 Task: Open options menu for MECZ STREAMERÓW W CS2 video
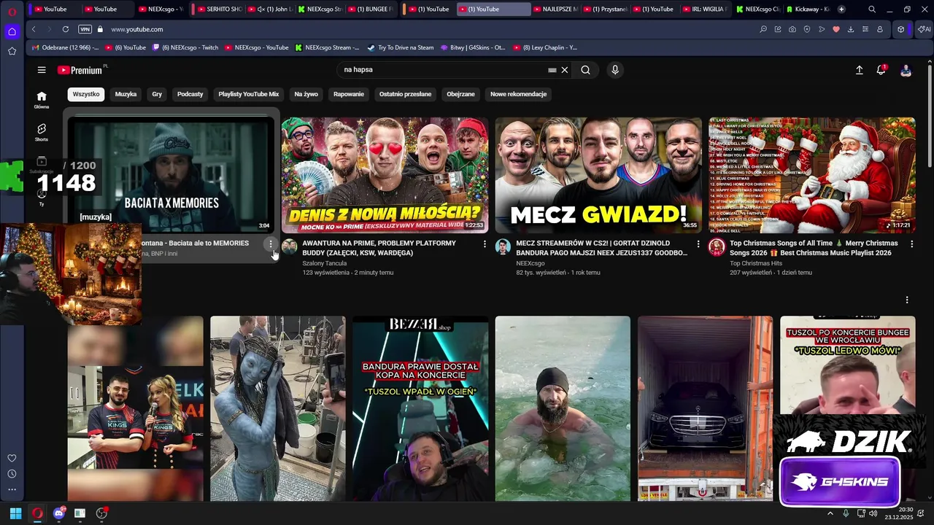click(698, 244)
